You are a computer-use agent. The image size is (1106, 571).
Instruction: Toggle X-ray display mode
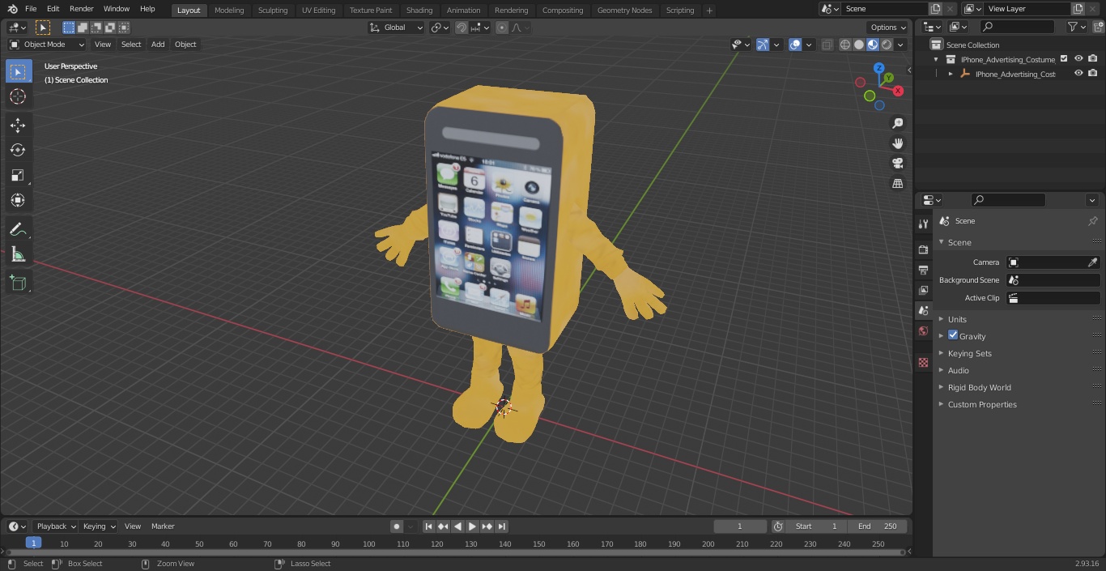coord(827,45)
